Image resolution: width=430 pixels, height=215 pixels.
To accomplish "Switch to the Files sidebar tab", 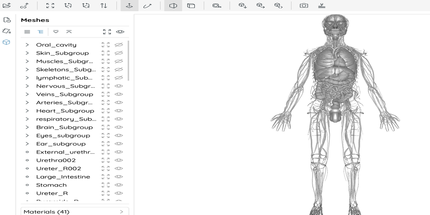I will (7, 20).
